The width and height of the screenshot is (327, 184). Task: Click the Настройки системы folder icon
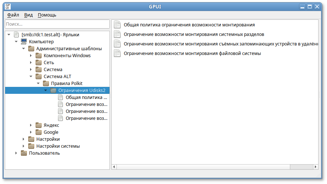(31, 146)
